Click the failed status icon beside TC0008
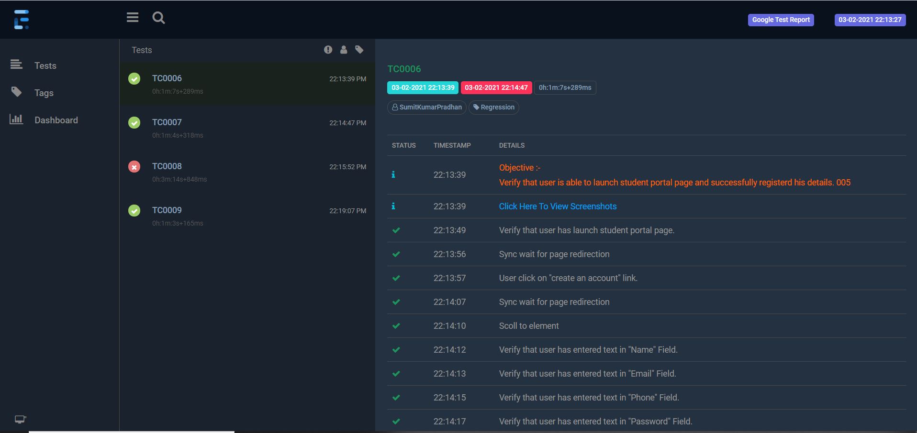This screenshot has height=433, width=917. [134, 167]
